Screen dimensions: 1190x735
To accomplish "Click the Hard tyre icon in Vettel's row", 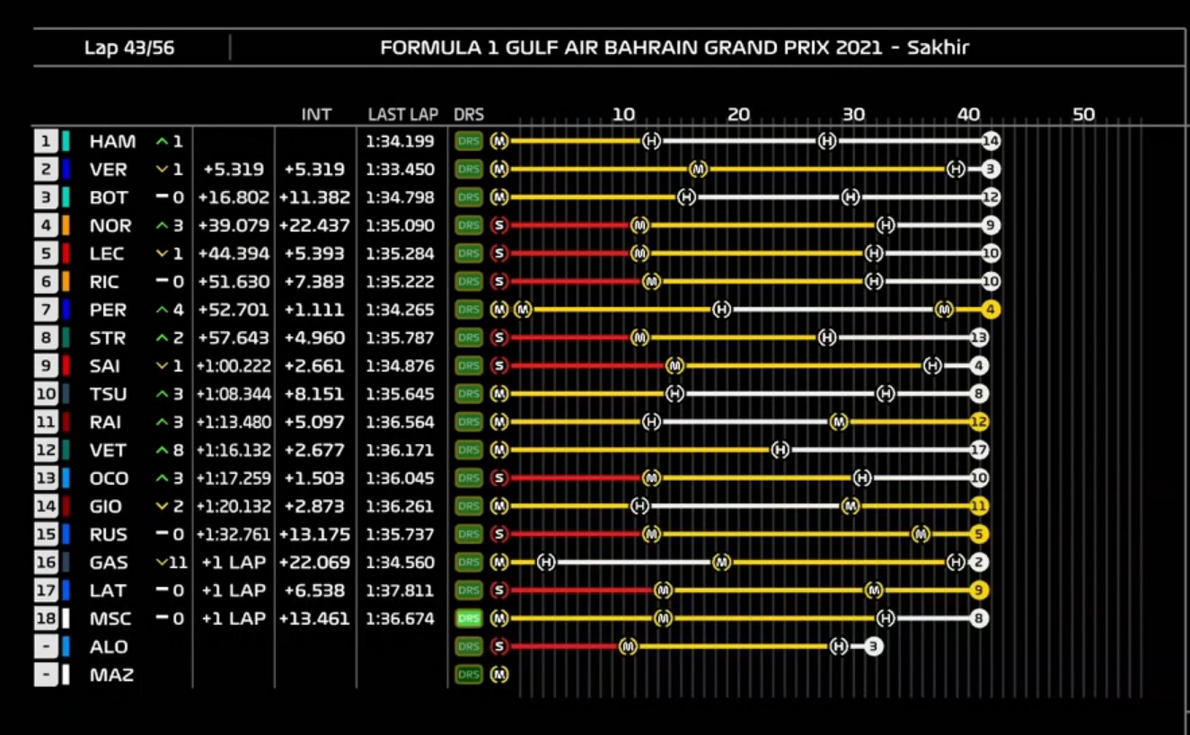I will point(780,450).
